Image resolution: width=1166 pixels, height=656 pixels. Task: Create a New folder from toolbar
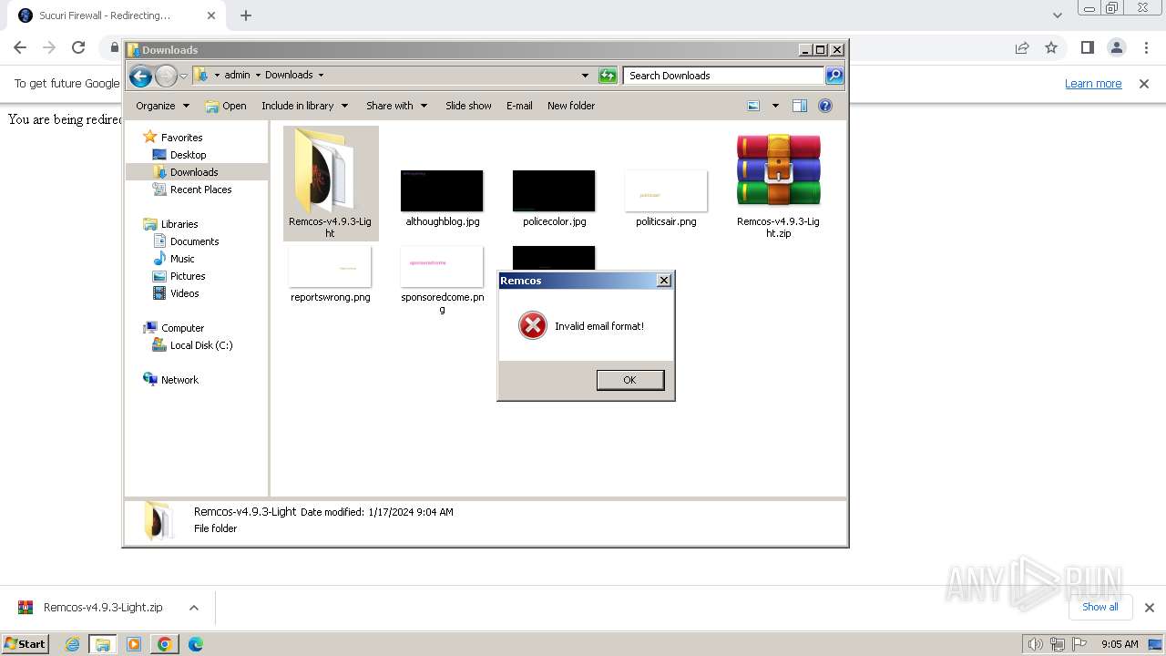[x=571, y=106]
